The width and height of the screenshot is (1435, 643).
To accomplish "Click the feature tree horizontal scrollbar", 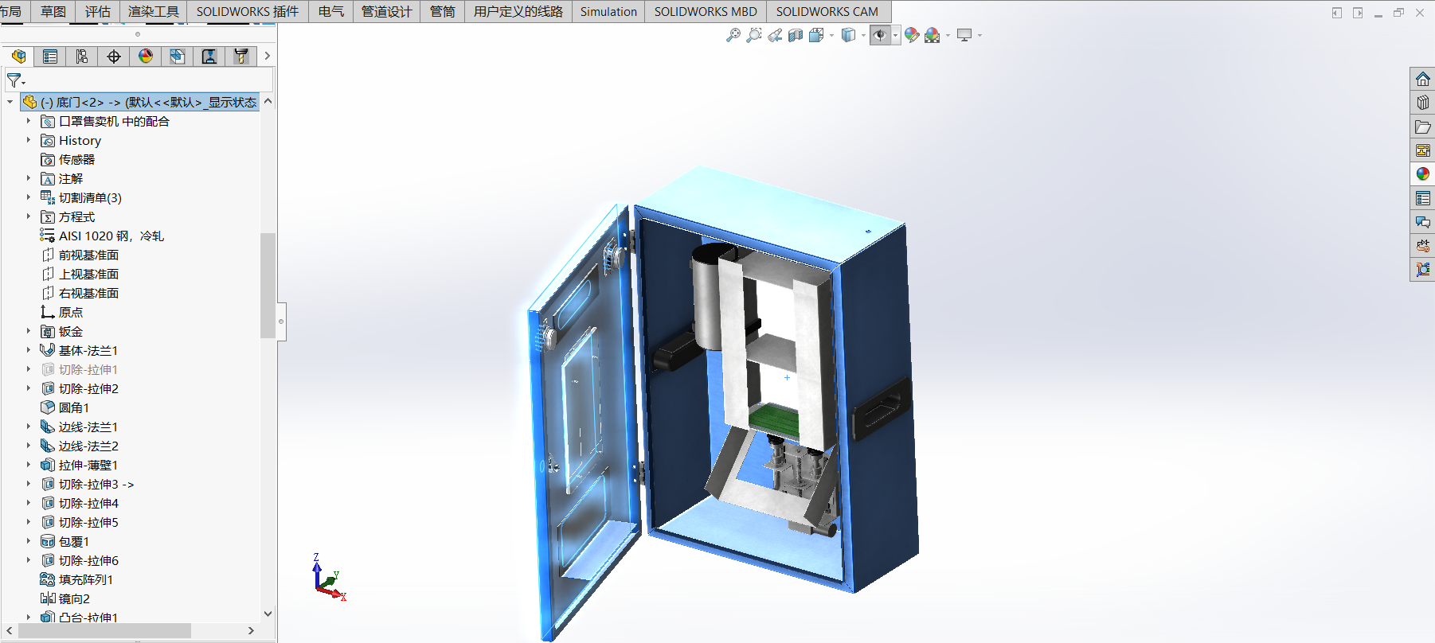I will click(104, 630).
